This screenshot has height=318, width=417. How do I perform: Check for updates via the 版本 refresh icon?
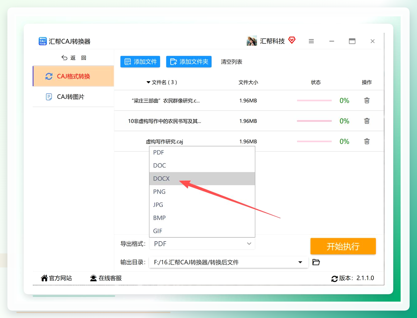334,279
